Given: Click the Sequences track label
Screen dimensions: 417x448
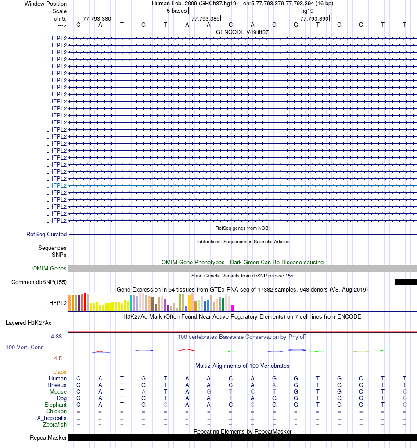Looking at the screenshot, I should (x=52, y=248).
